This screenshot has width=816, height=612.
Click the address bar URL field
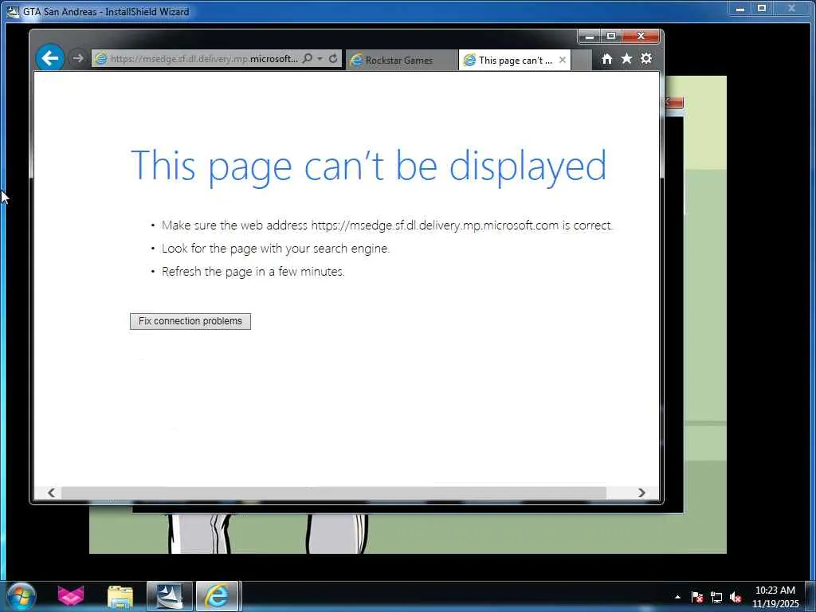[203, 59]
